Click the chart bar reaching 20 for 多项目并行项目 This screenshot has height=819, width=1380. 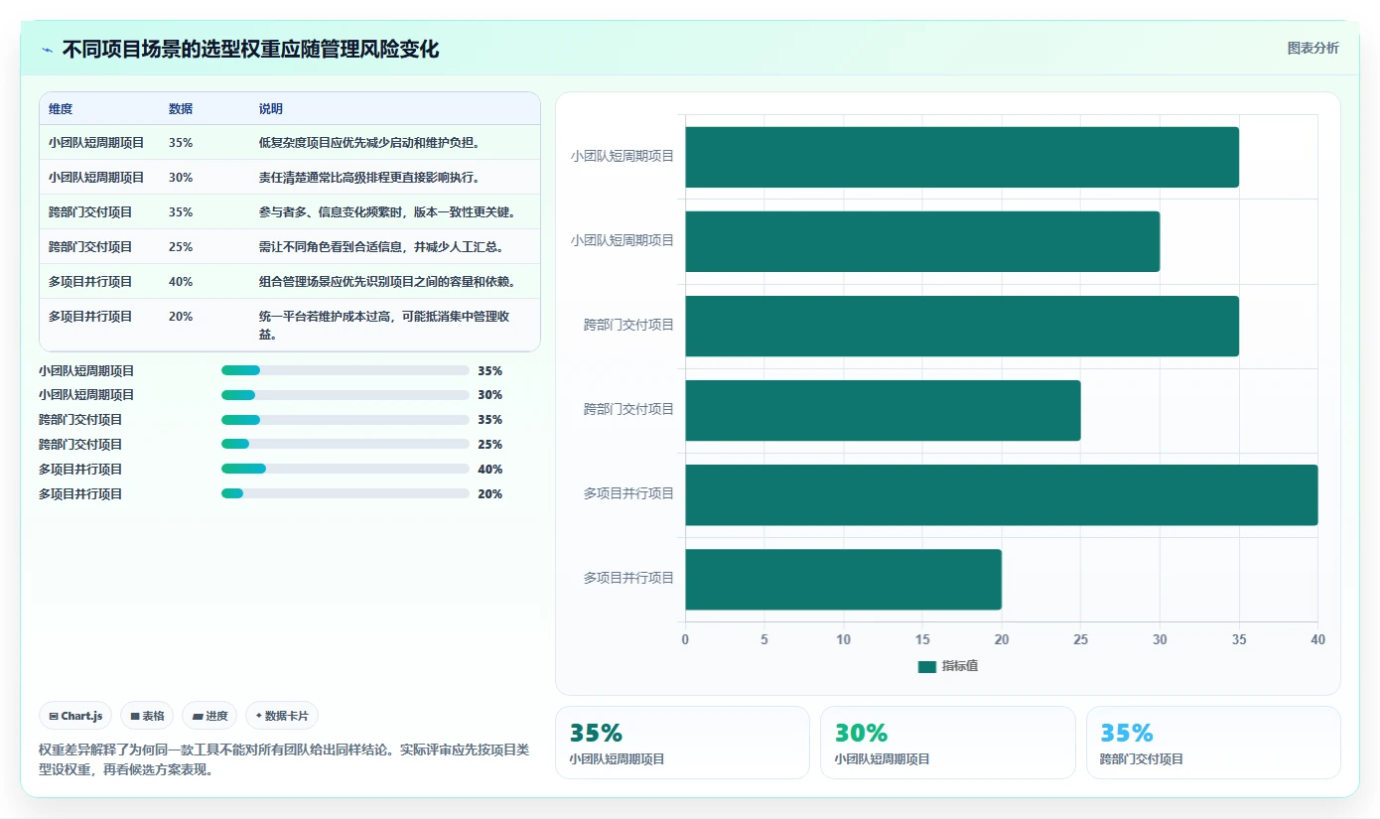coord(843,579)
